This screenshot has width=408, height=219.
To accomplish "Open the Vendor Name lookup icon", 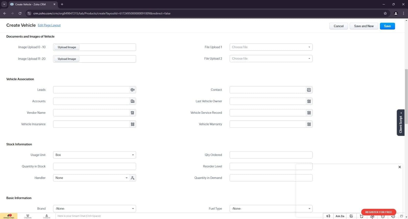I will [x=132, y=113].
